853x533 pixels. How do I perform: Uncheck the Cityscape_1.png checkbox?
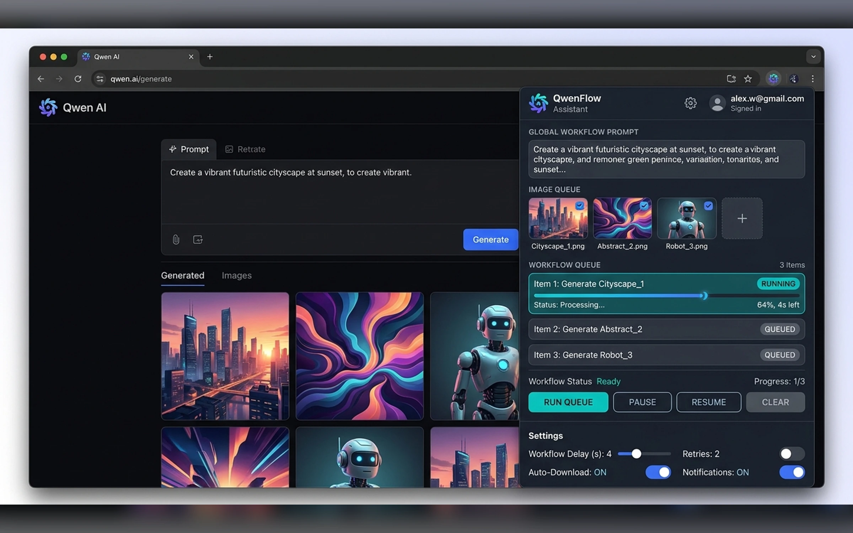pos(580,205)
